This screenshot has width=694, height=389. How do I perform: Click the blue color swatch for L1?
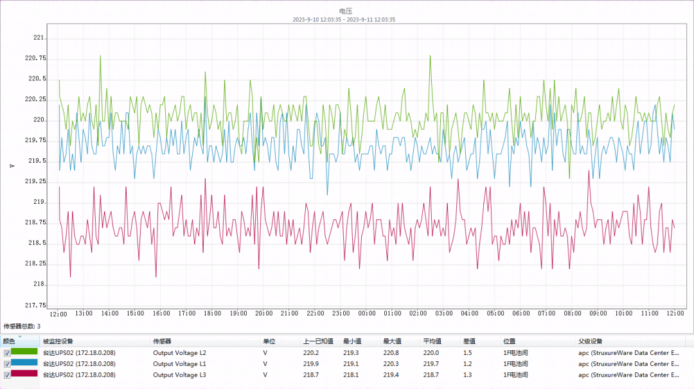pyautogui.click(x=24, y=363)
